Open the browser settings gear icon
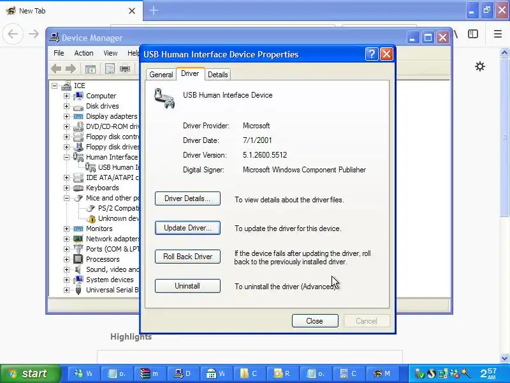Image resolution: width=510 pixels, height=383 pixels. (480, 67)
